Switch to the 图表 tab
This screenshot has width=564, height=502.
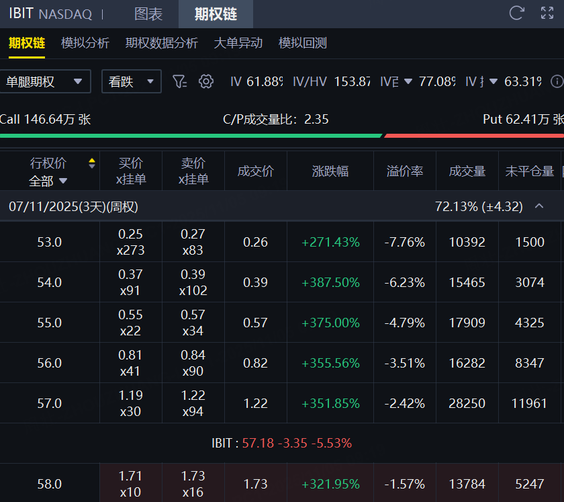(148, 13)
